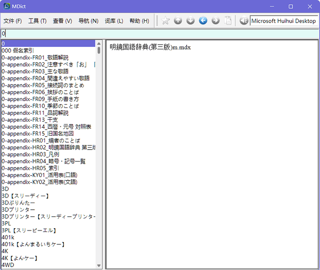Select entry 0-appendix-FR14_西暦・元号 対照表

click(x=48, y=126)
